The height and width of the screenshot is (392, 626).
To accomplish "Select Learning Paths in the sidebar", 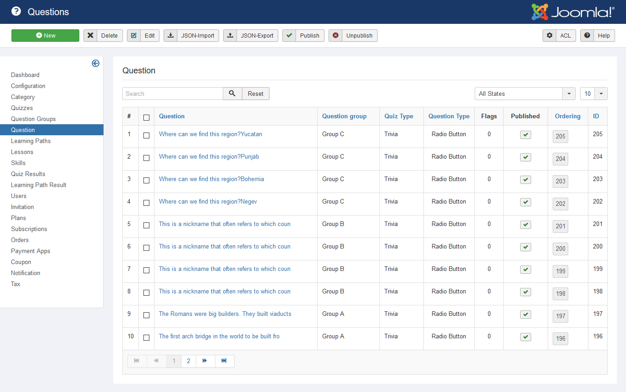I will (x=31, y=141).
